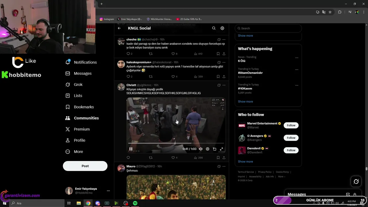Image resolution: width=368 pixels, height=207 pixels.
Task: Bookmark cheche's post
Action: point(218,54)
